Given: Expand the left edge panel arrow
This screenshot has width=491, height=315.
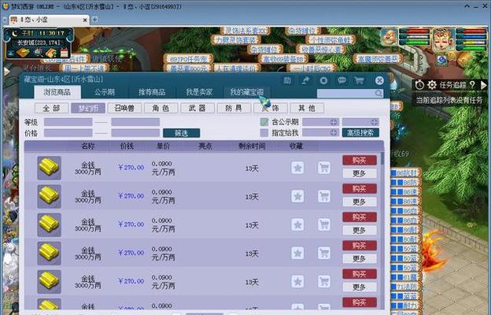Looking at the screenshot, I should point(6,72).
